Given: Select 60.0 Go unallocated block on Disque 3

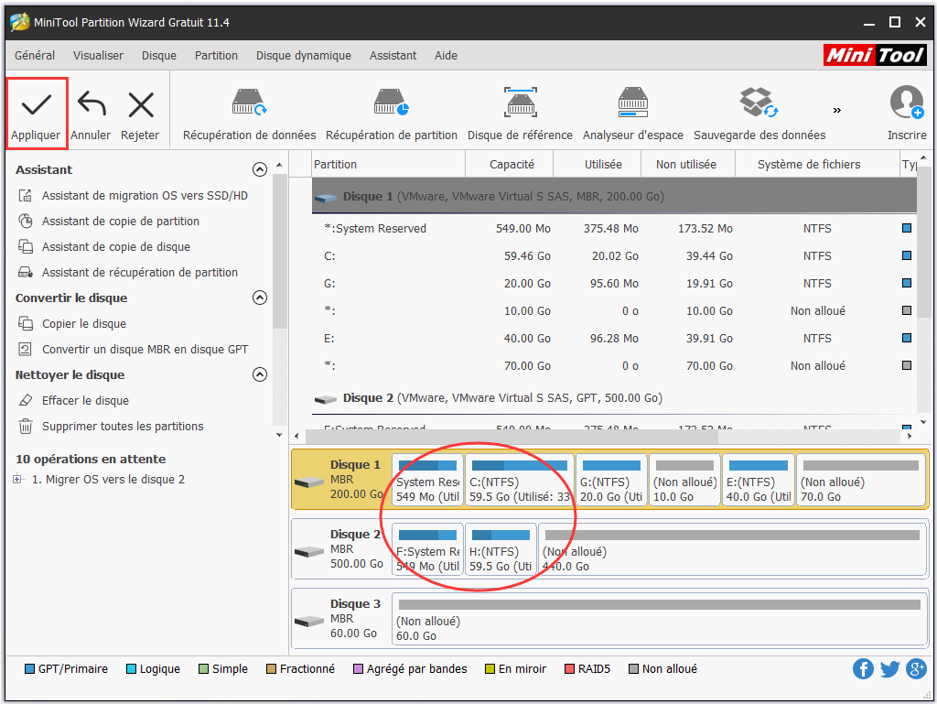Looking at the screenshot, I should point(659,620).
